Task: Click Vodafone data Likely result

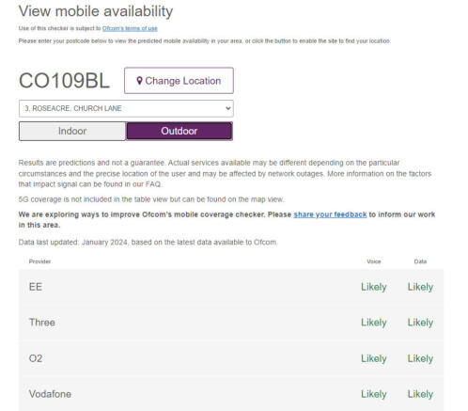Action: click(x=420, y=394)
